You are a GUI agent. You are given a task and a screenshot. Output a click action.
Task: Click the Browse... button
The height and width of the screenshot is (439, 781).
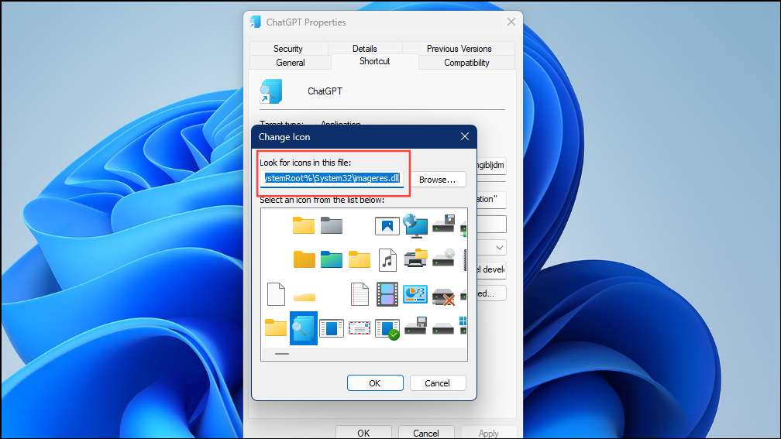(437, 179)
